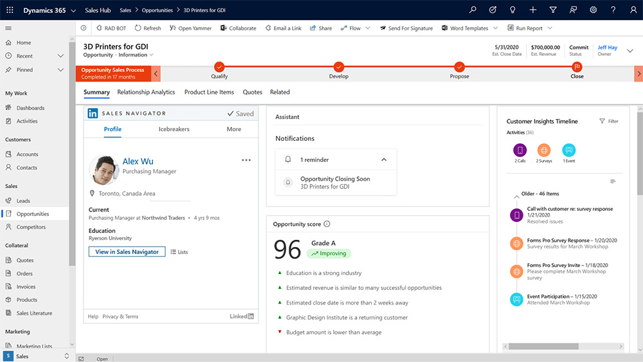
Task: Switch to the Relationship Analytics tab
Action: click(146, 93)
